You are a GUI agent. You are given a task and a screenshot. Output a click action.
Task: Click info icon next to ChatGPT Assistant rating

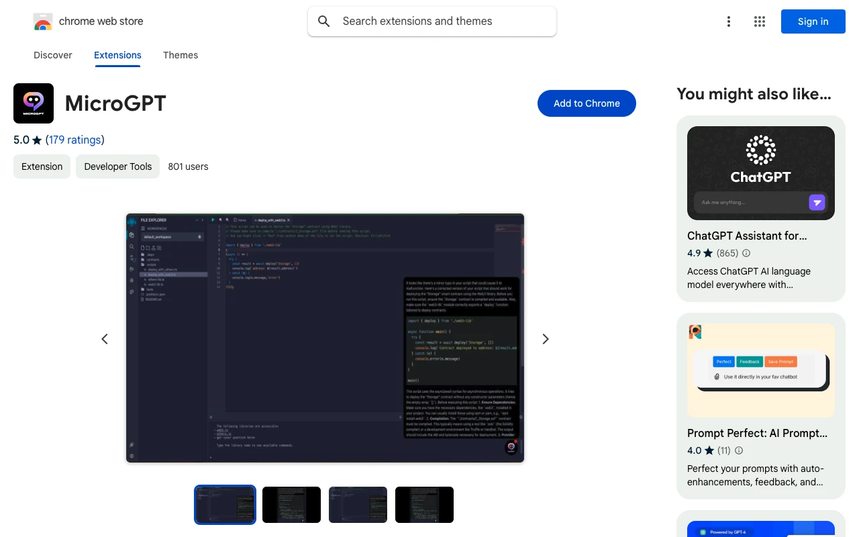(746, 253)
